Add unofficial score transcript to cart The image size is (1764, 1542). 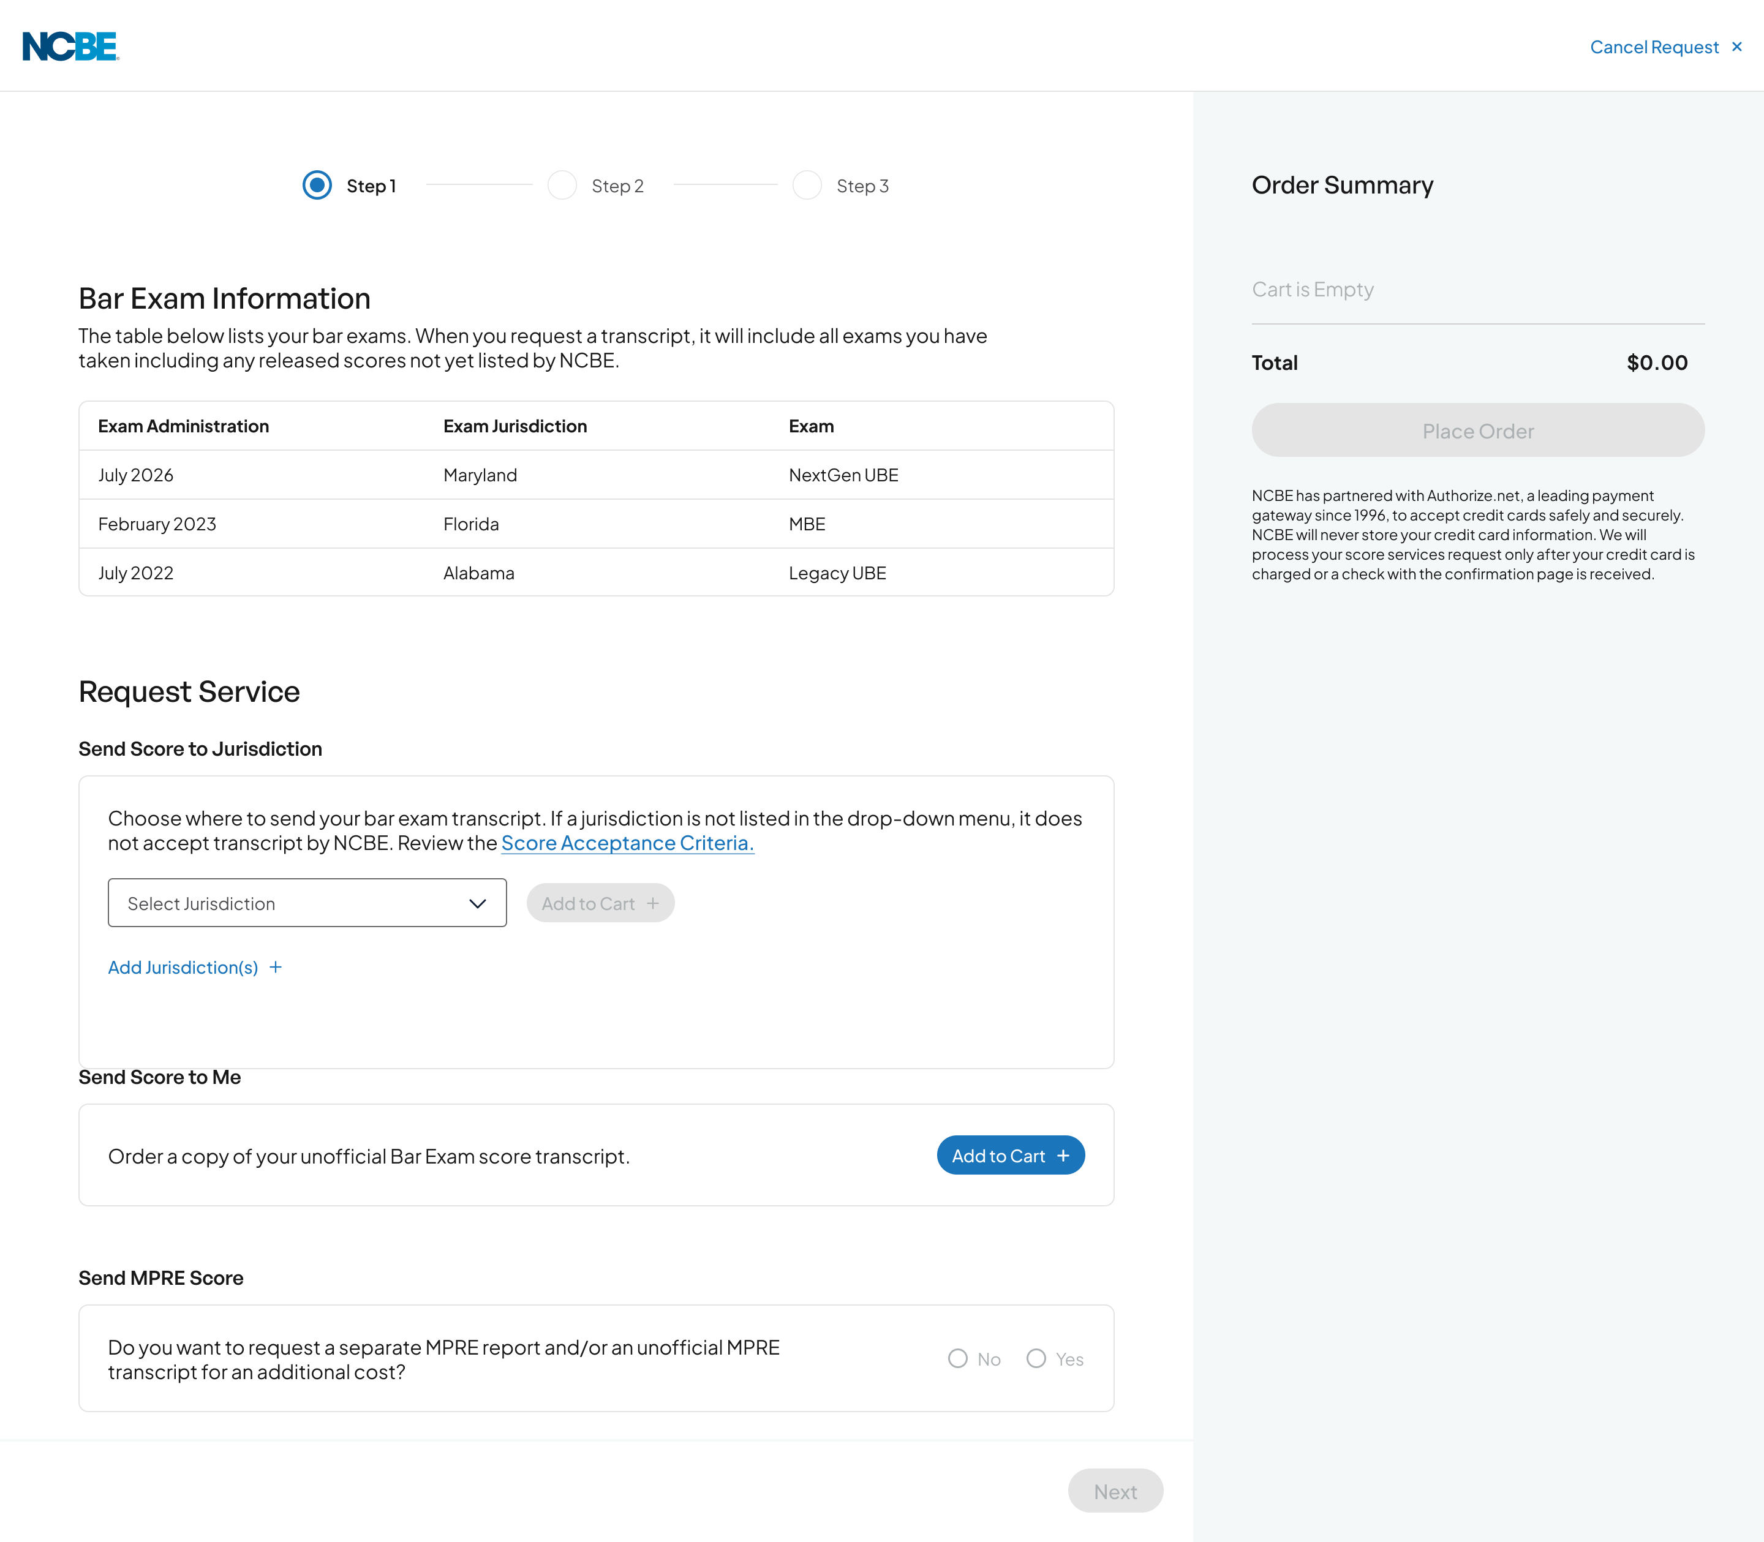coord(1010,1156)
